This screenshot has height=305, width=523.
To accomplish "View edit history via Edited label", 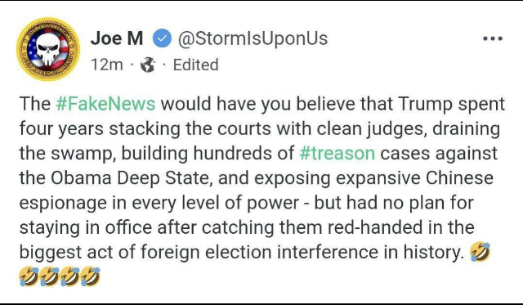I will [x=196, y=65].
